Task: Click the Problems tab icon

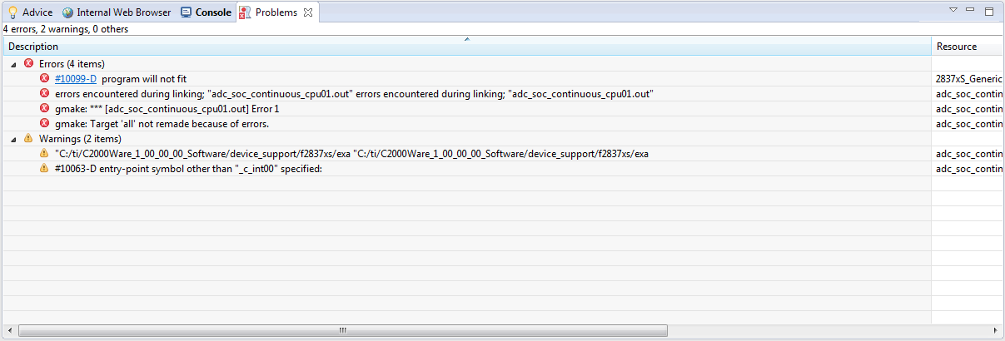Action: 245,12
